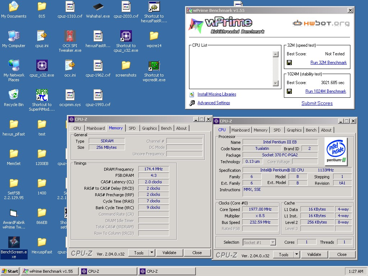
Task: Open Submit Scores link
Action: (x=317, y=103)
